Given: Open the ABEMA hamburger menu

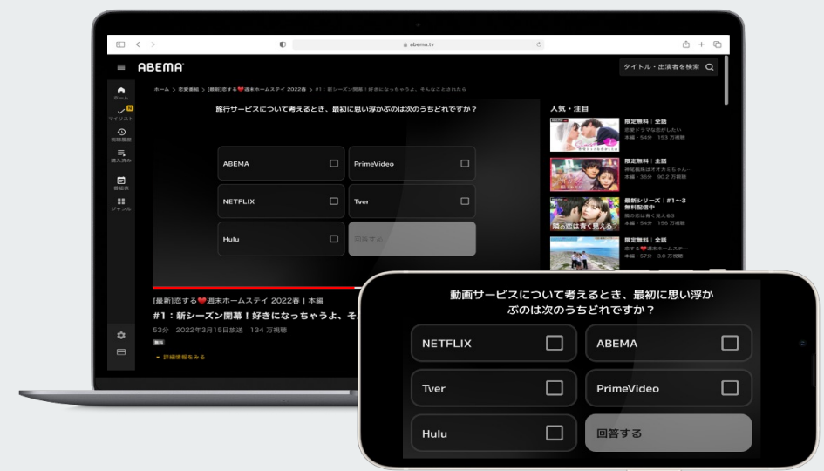Looking at the screenshot, I should click(121, 67).
